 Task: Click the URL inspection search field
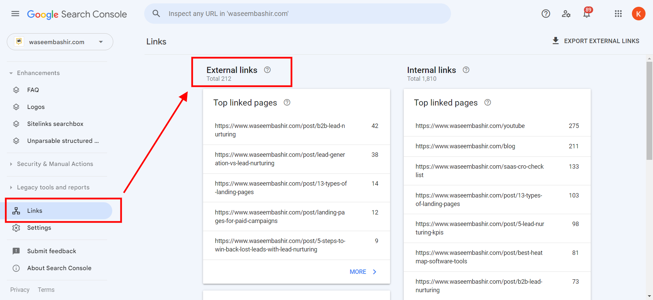point(298,14)
